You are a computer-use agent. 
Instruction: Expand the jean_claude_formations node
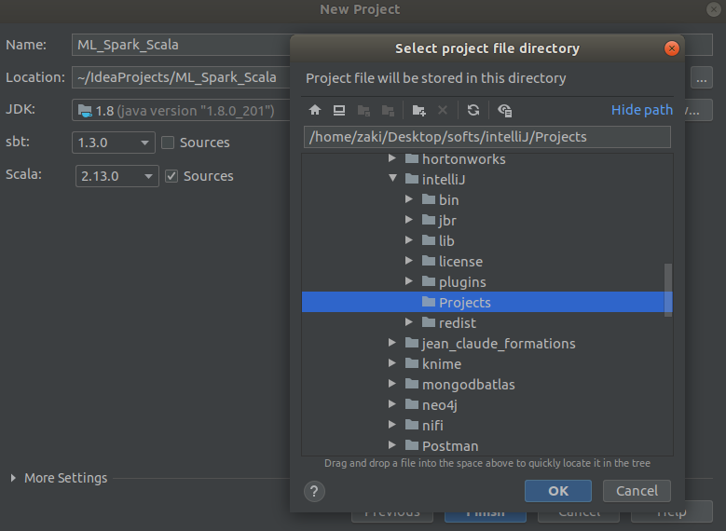click(392, 343)
